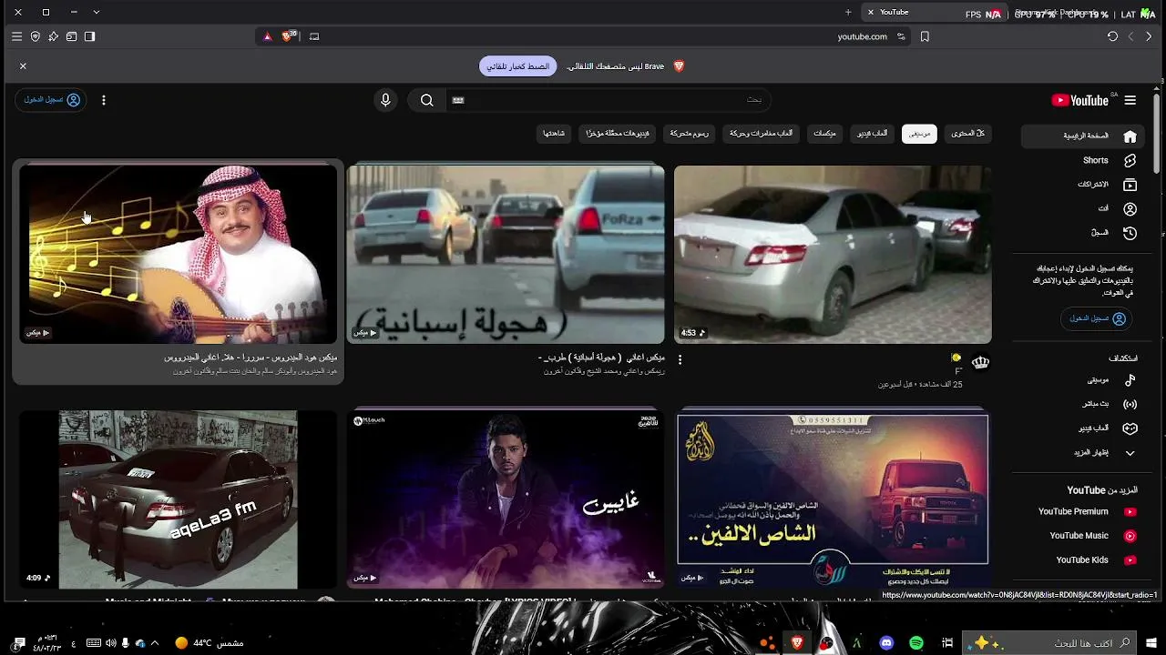1166x655 pixels.
Task: Open the on-screen keyboard in search box
Action: tap(458, 100)
